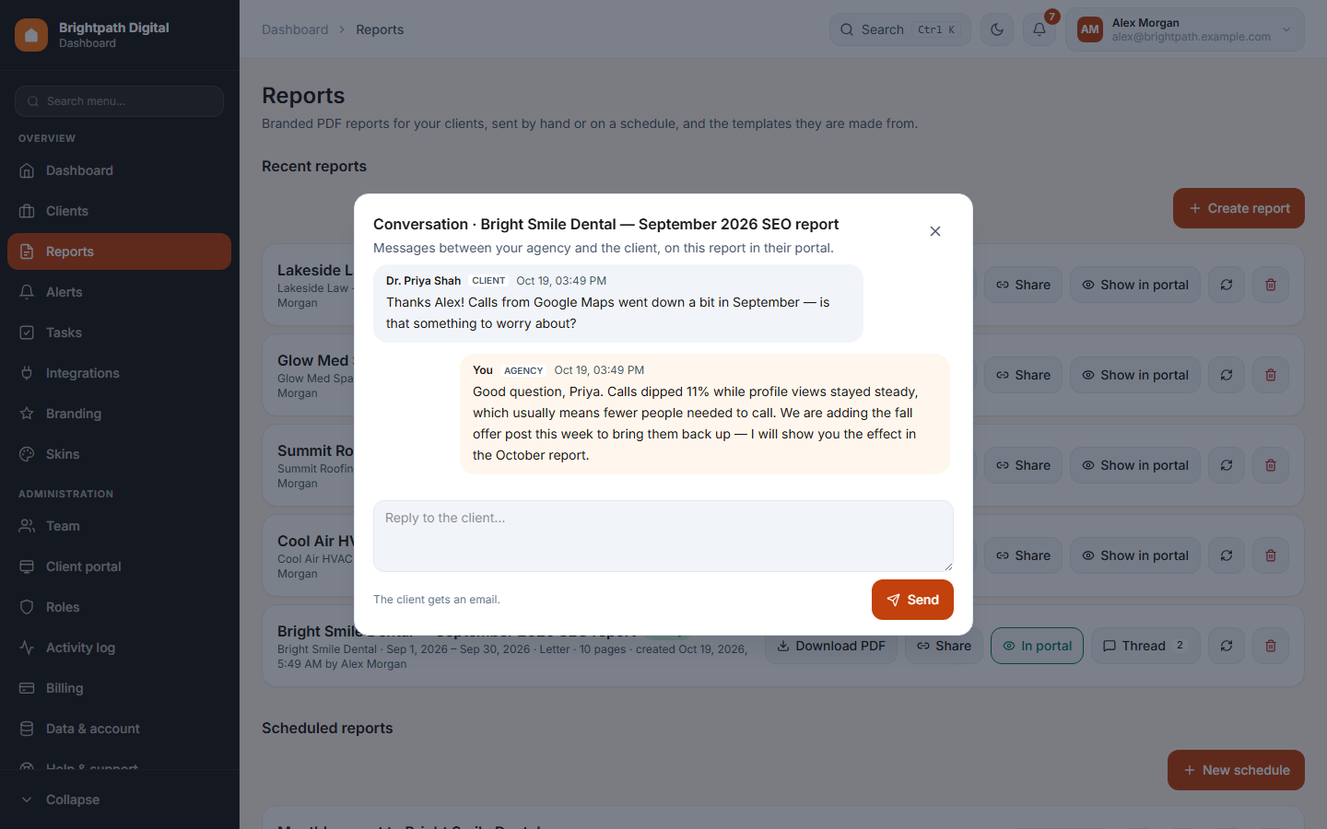The height and width of the screenshot is (829, 1327).
Task: Open the Search box in the header
Action: (x=899, y=29)
